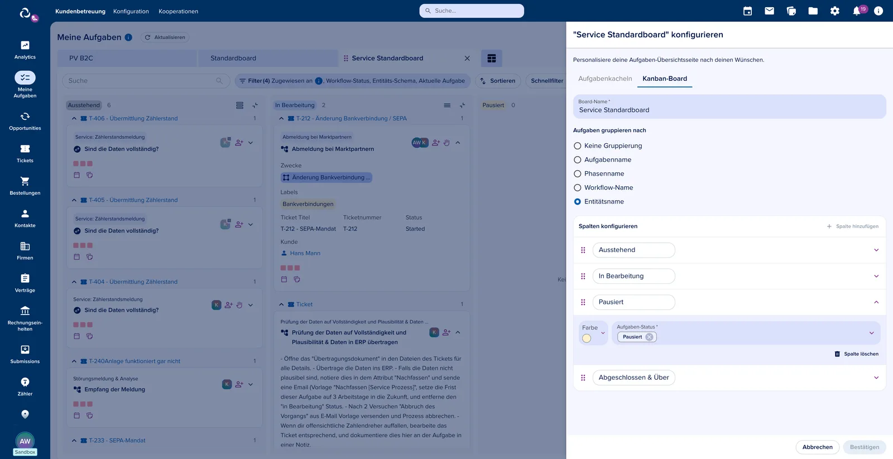Open Analytics in the sidebar
The image size is (893, 459).
[x=25, y=50]
